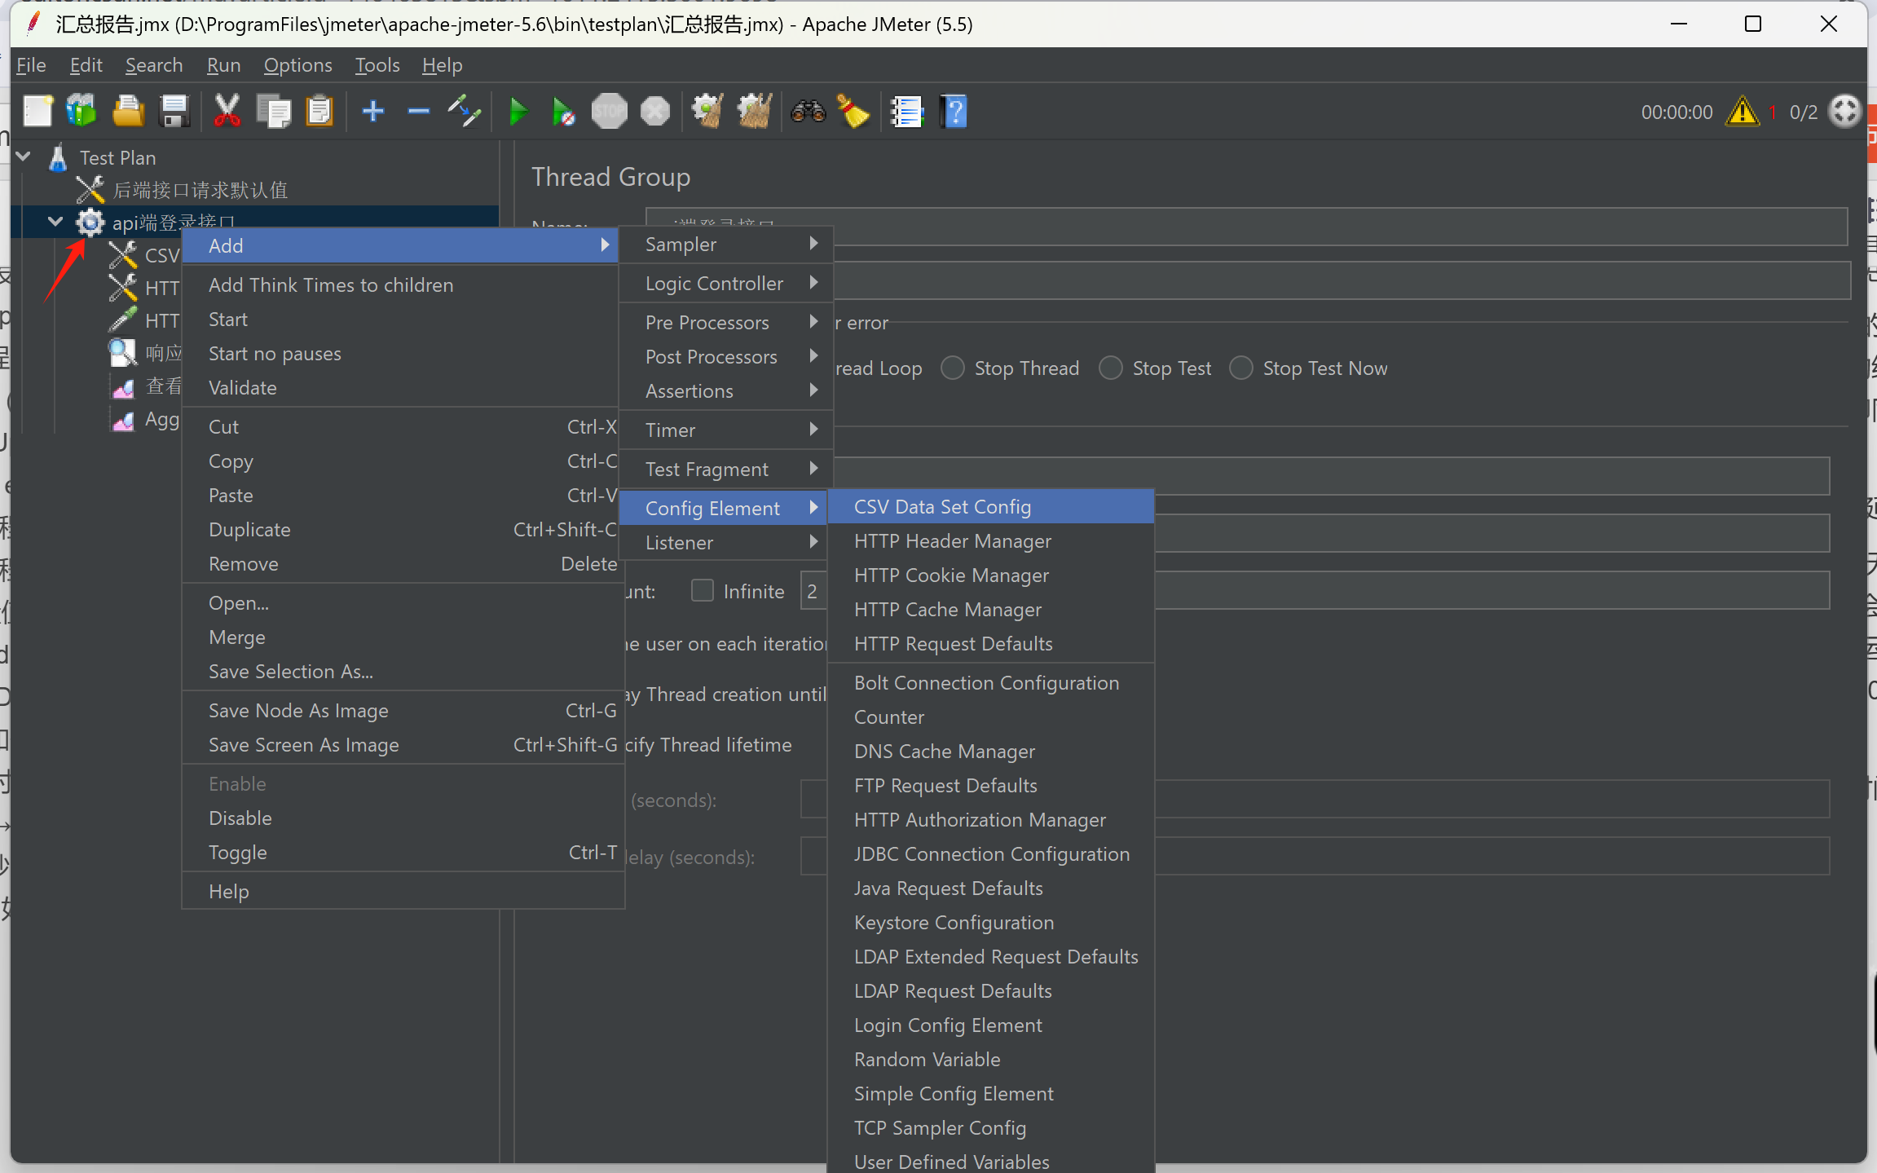Open the Help menu in menu bar
The height and width of the screenshot is (1173, 1877).
[x=442, y=65]
